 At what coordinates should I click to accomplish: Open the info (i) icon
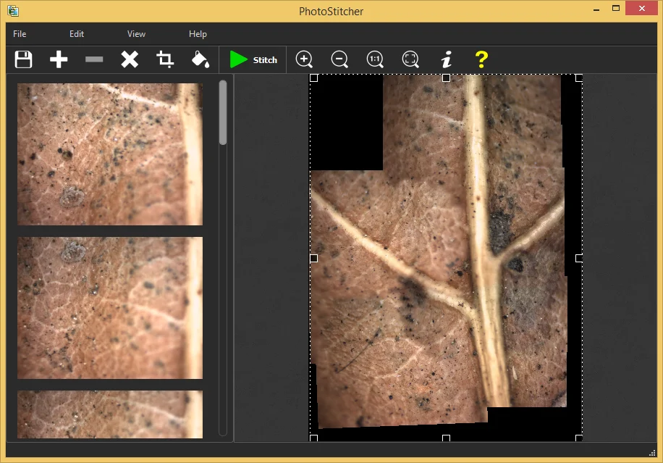click(446, 59)
